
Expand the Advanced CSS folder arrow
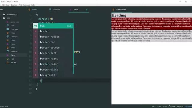point(0,14)
